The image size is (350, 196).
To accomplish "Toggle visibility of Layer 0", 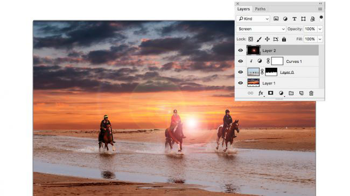I will point(240,72).
